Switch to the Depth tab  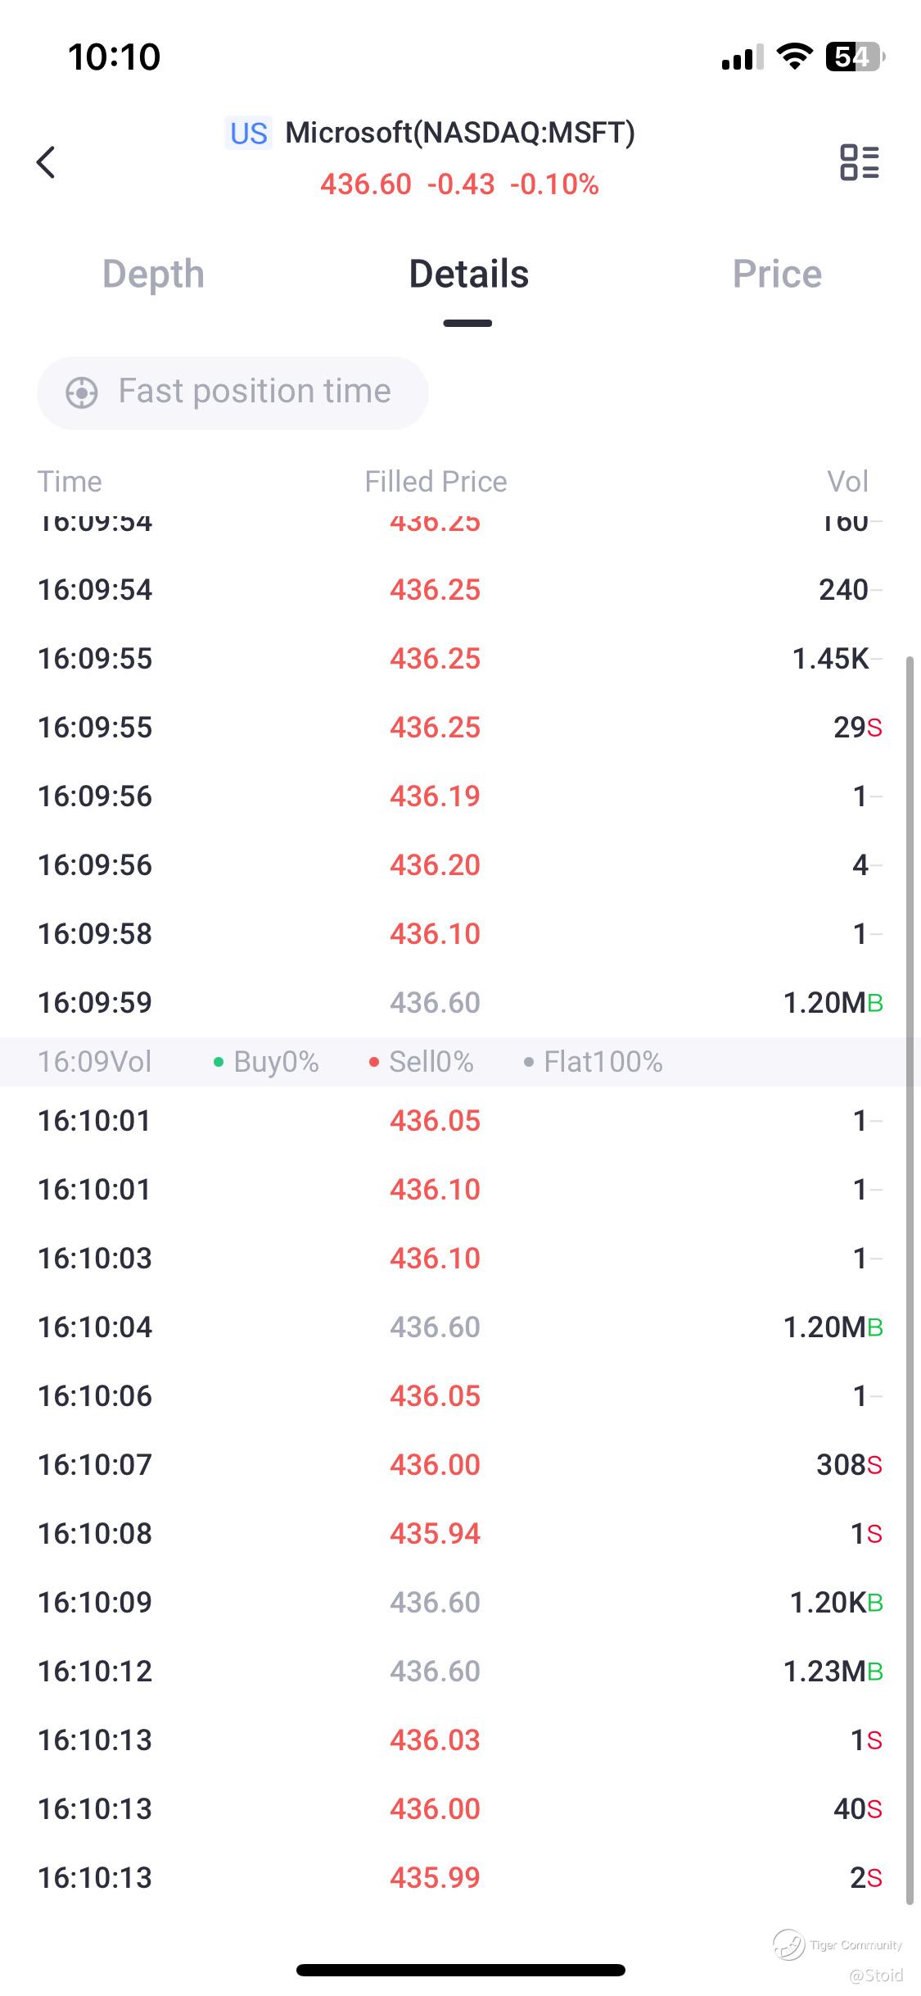pyautogui.click(x=153, y=274)
